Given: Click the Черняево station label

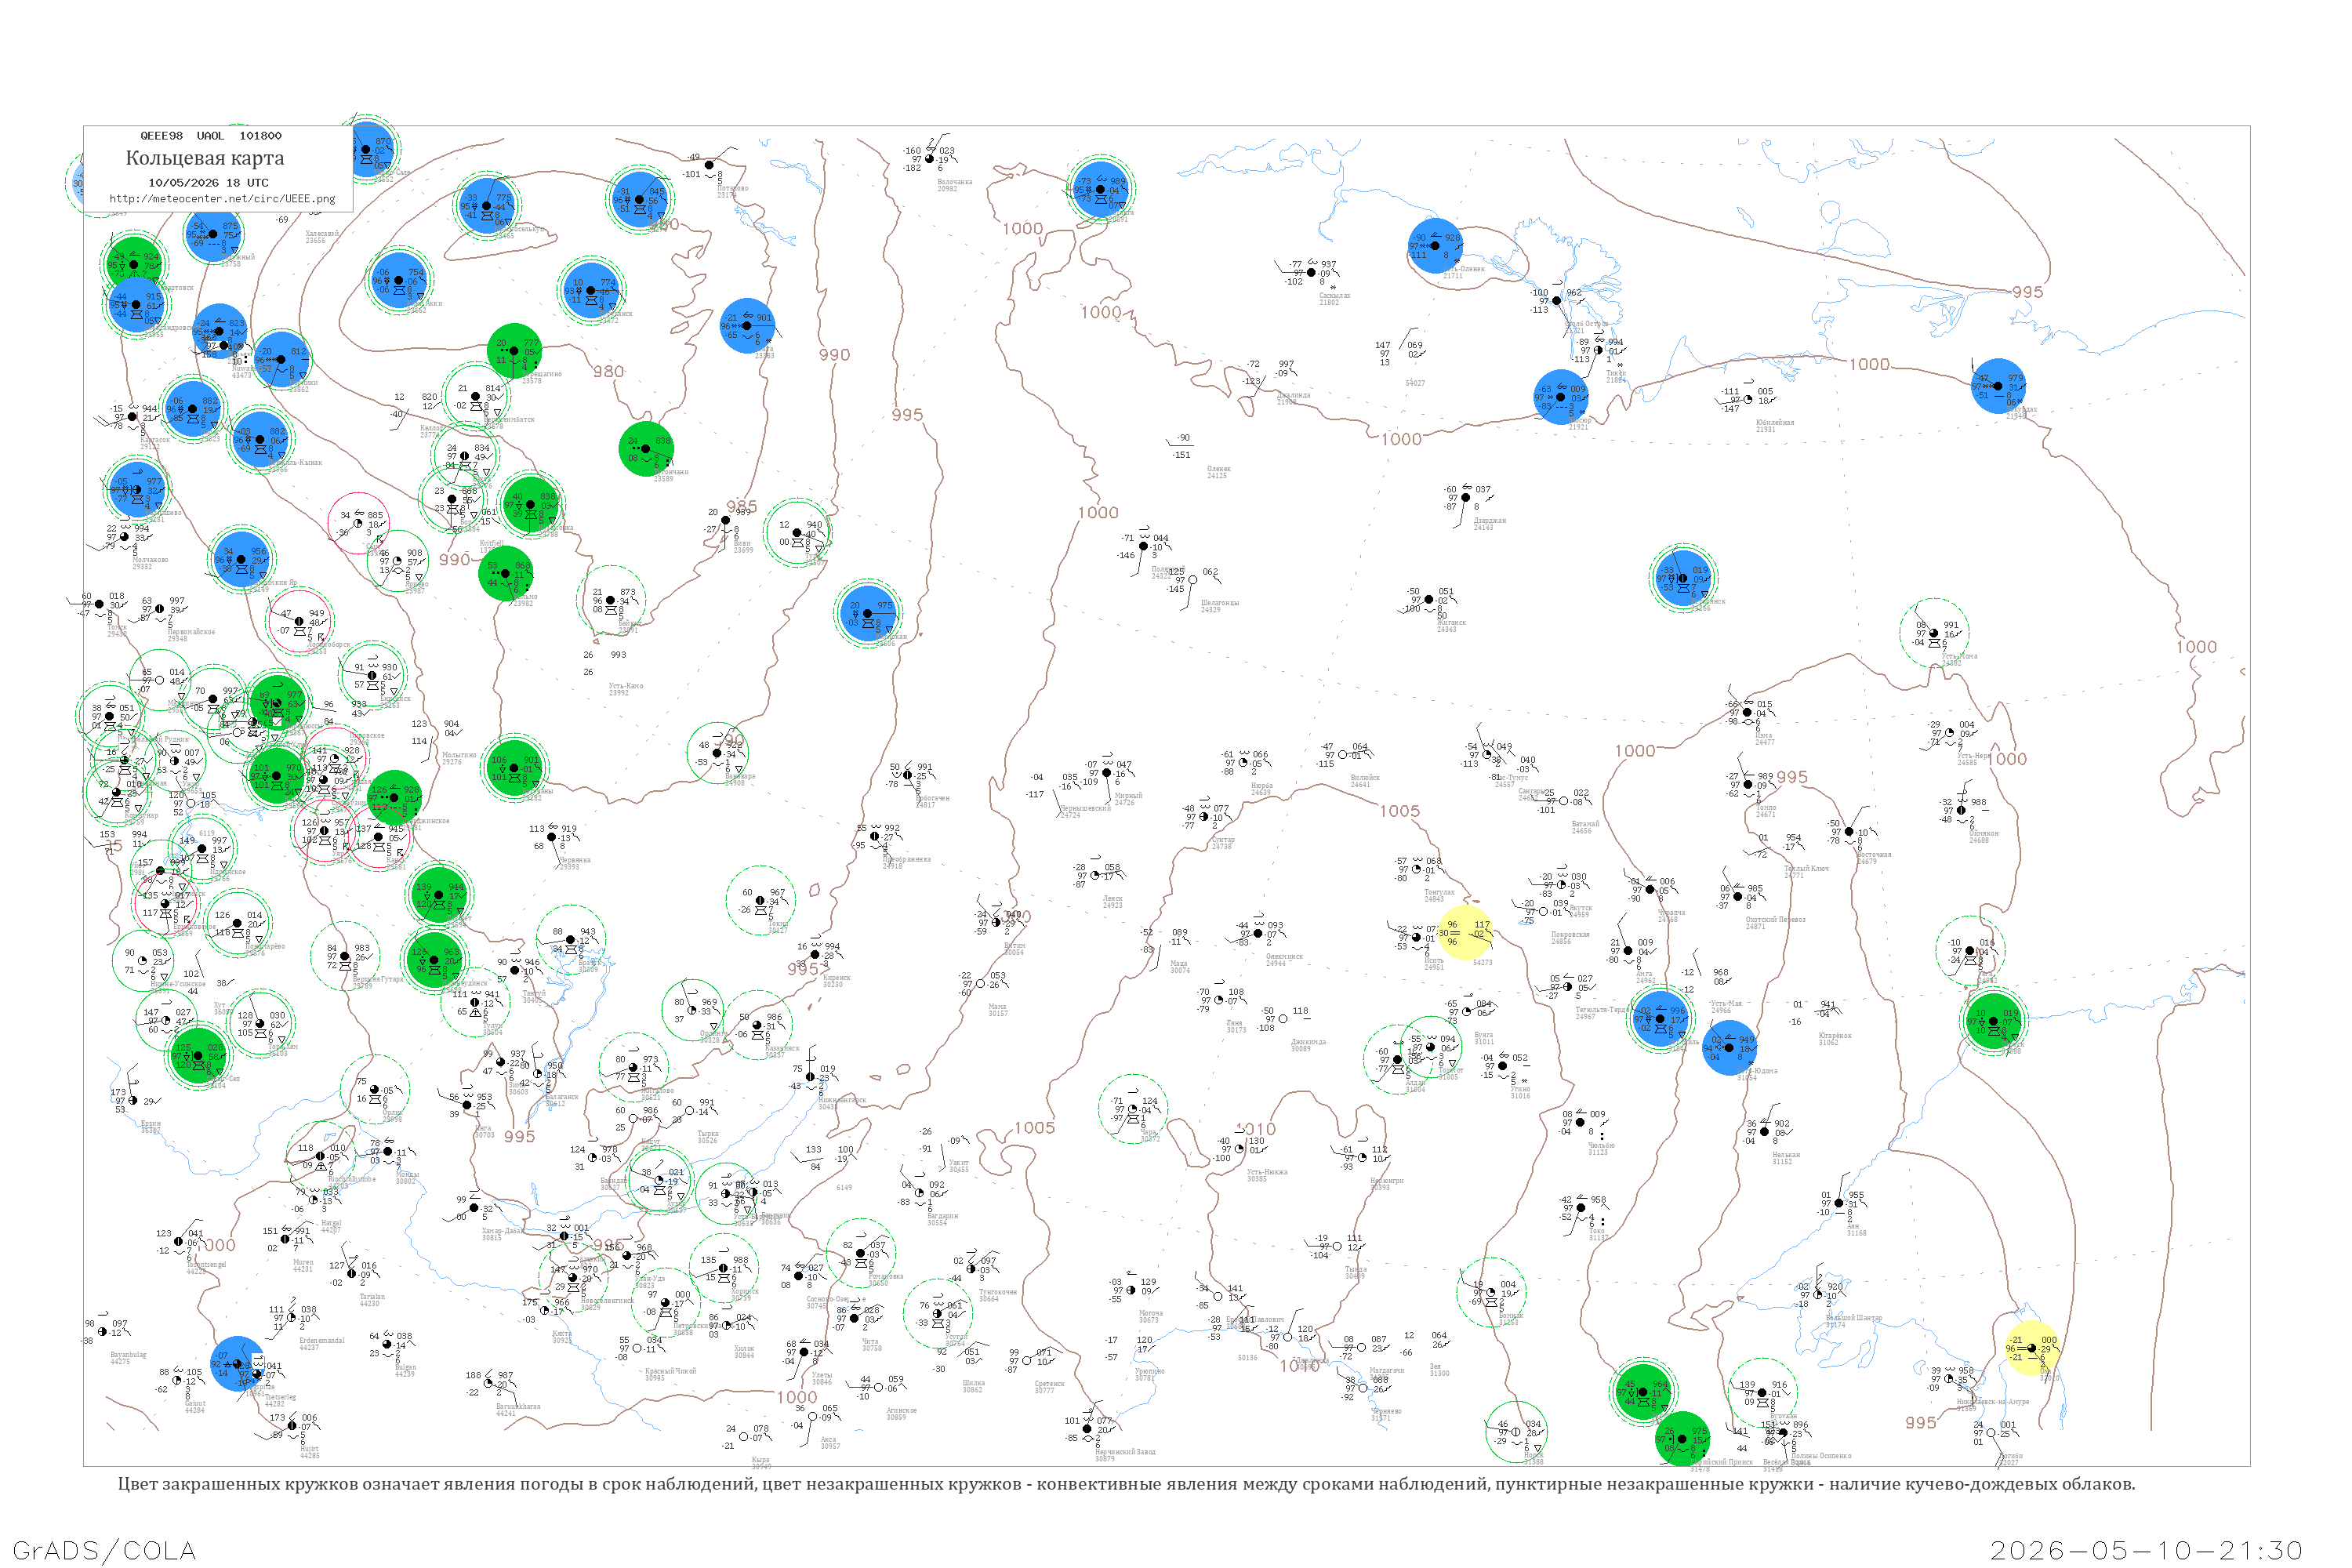Looking at the screenshot, I should coord(1386,1414).
